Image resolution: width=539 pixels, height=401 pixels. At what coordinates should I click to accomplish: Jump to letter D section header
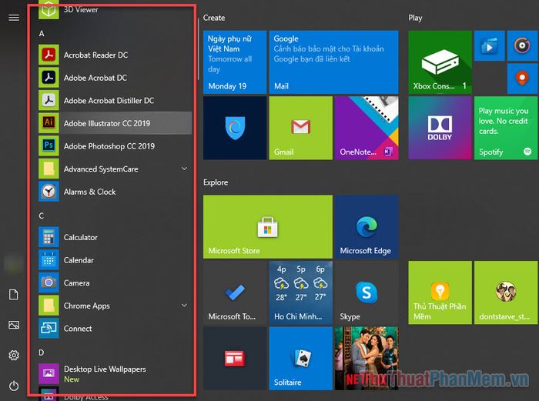point(42,353)
